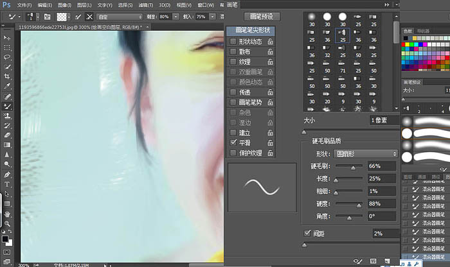Lock the 形状动态 settings
Viewport: 450px width, 267px height.
(270, 42)
